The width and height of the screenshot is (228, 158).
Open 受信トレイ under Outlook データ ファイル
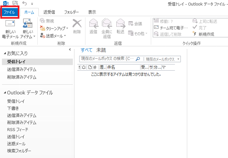tap(16, 101)
